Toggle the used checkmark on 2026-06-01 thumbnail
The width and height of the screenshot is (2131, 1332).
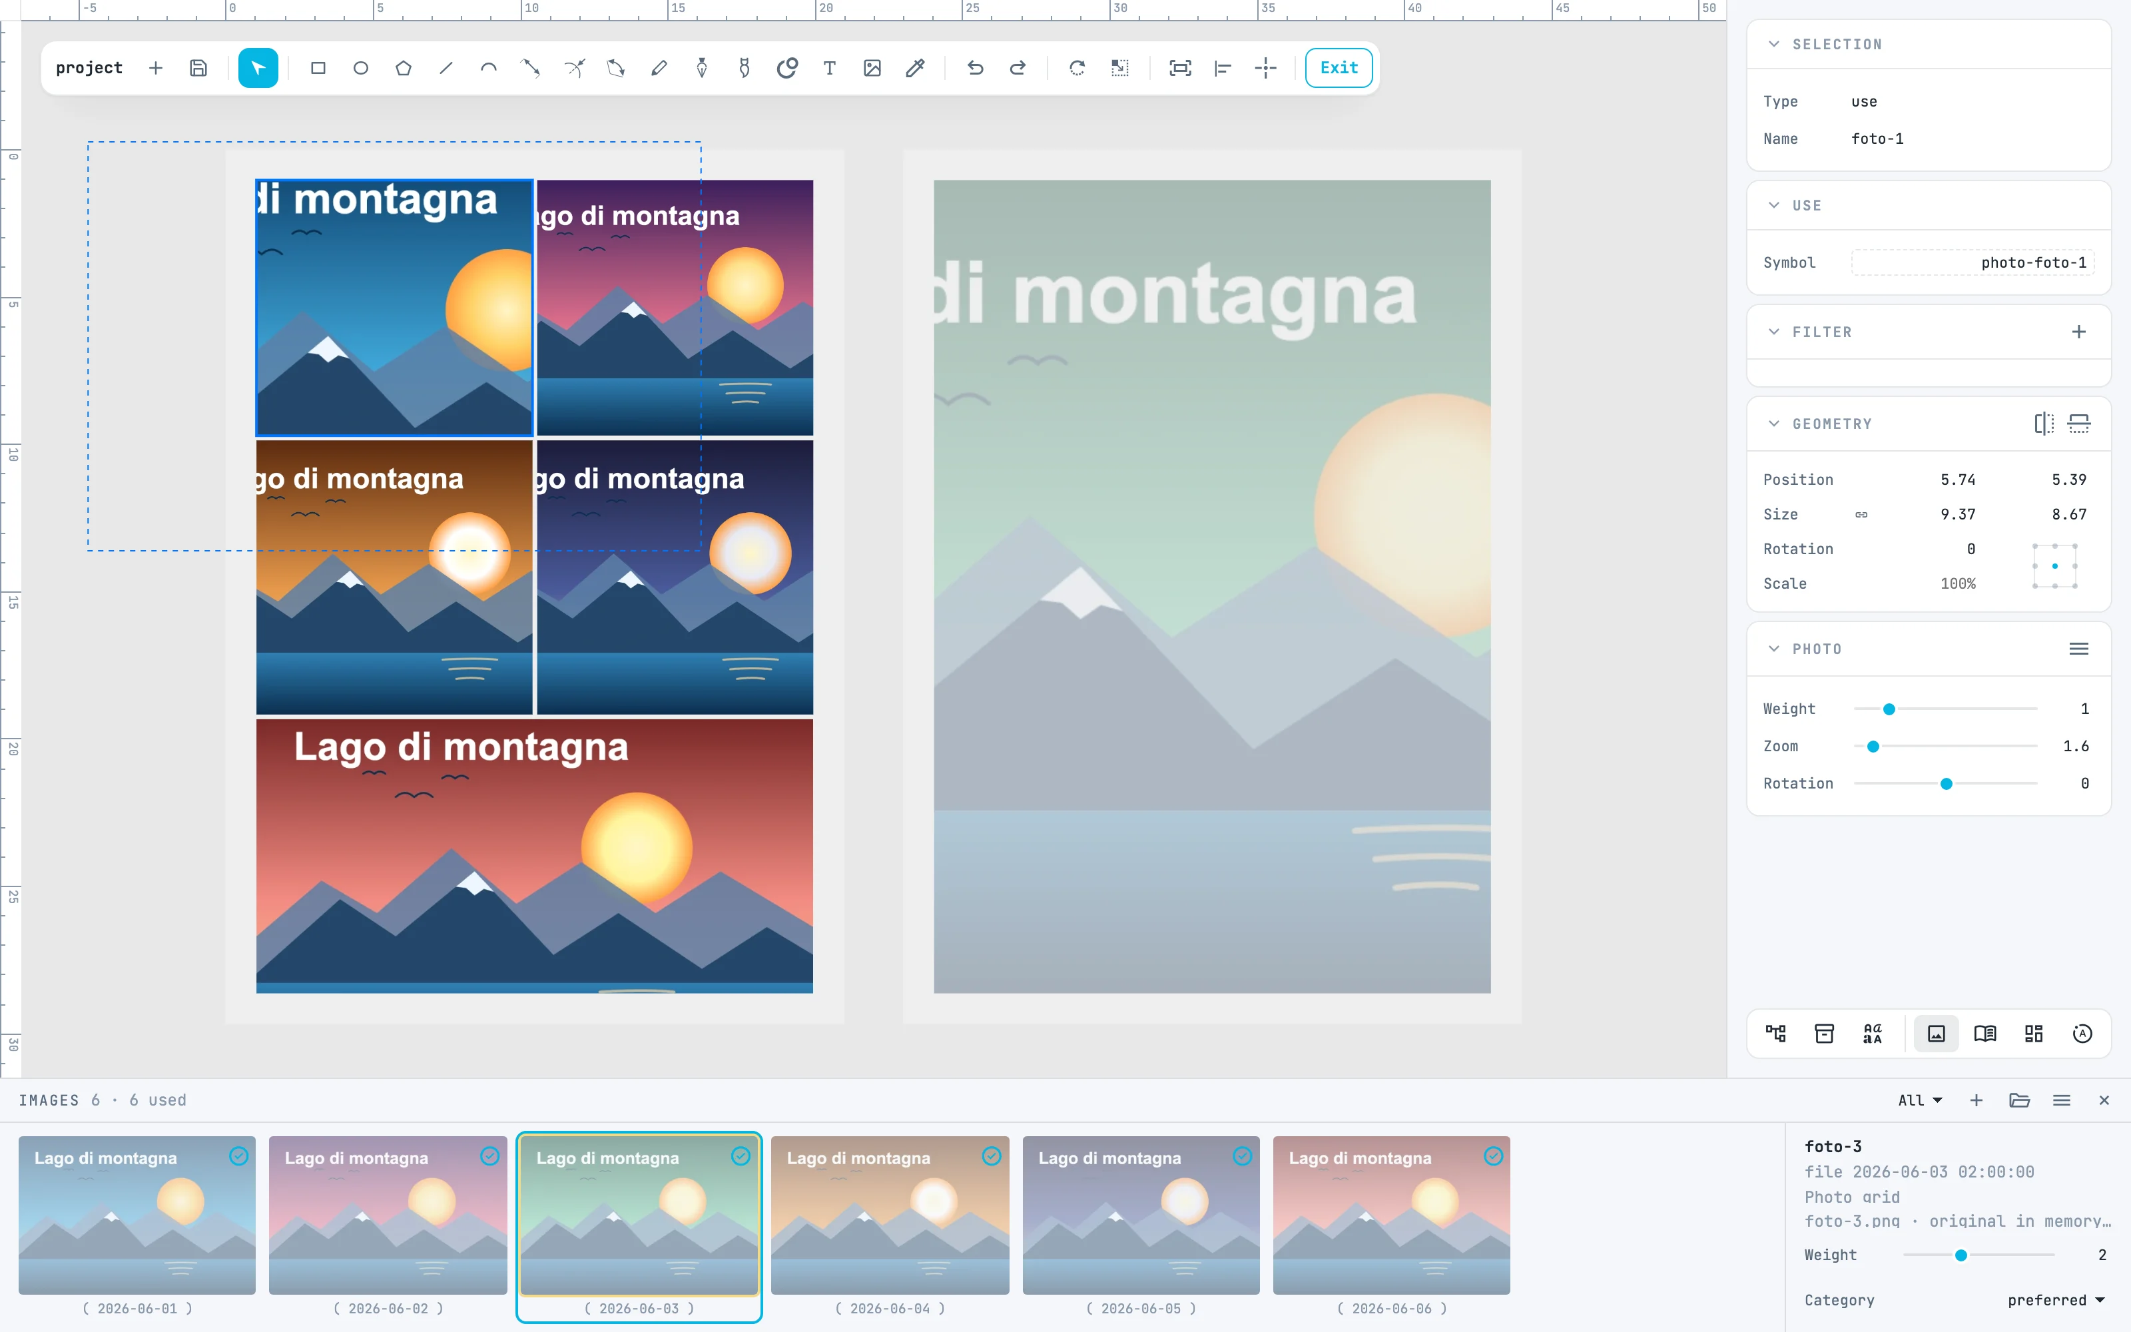pos(238,1156)
